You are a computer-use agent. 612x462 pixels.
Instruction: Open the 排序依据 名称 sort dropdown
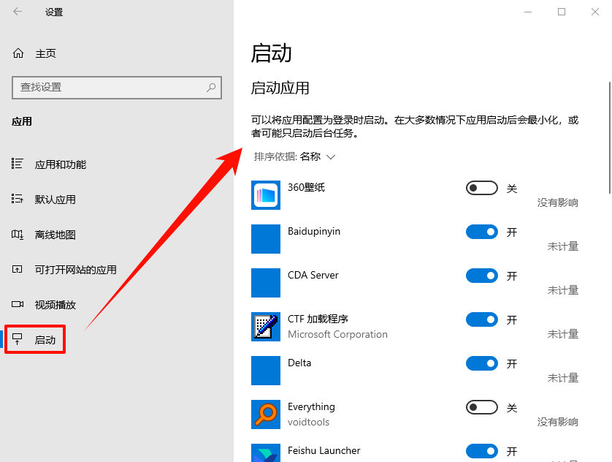pyautogui.click(x=313, y=156)
